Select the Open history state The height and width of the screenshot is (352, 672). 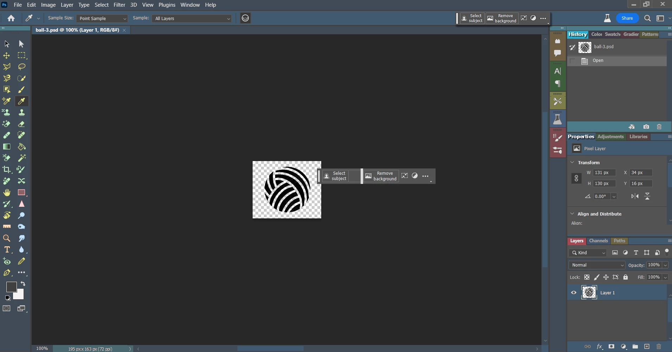coord(617,61)
